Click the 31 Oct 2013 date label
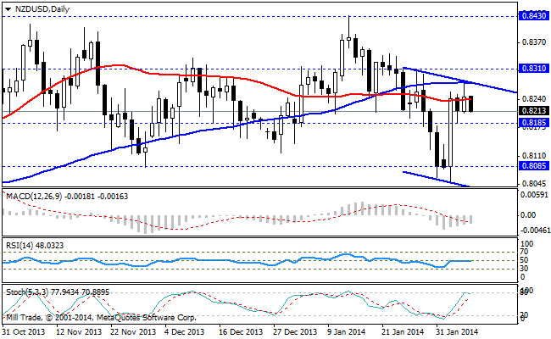 24,331
